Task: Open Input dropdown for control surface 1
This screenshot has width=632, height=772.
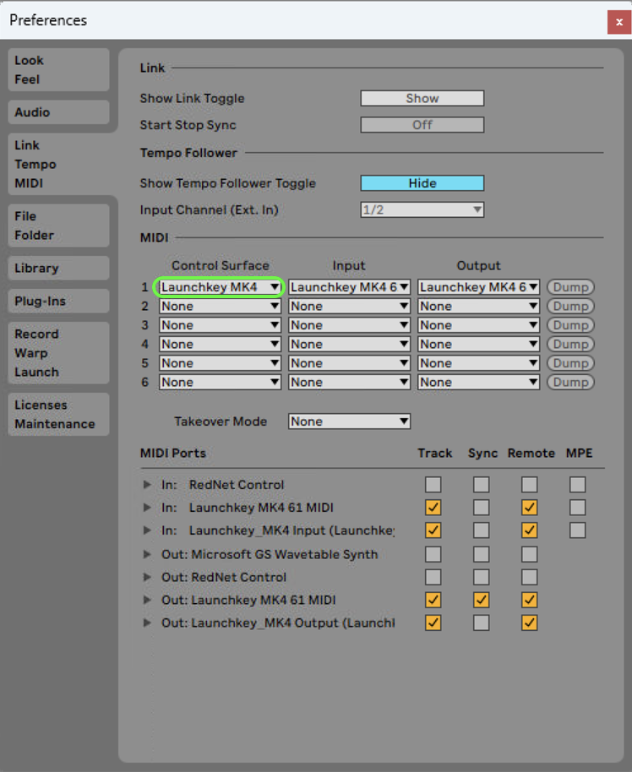Action: click(349, 287)
